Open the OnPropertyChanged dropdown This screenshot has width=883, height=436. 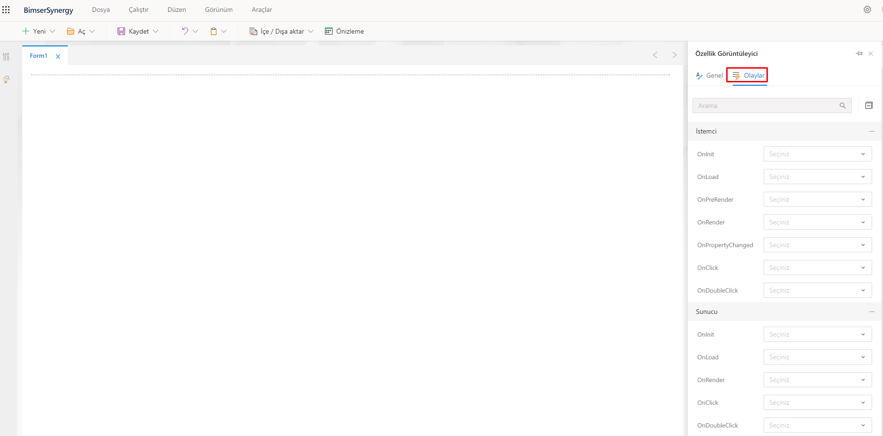818,245
